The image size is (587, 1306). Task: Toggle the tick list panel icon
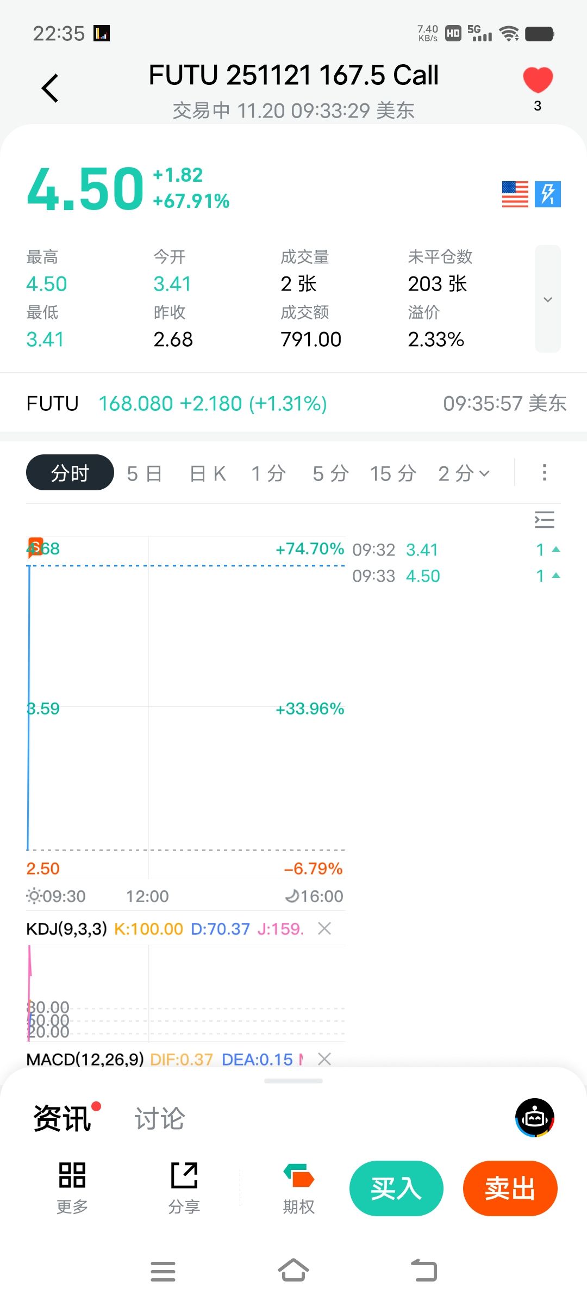(544, 520)
